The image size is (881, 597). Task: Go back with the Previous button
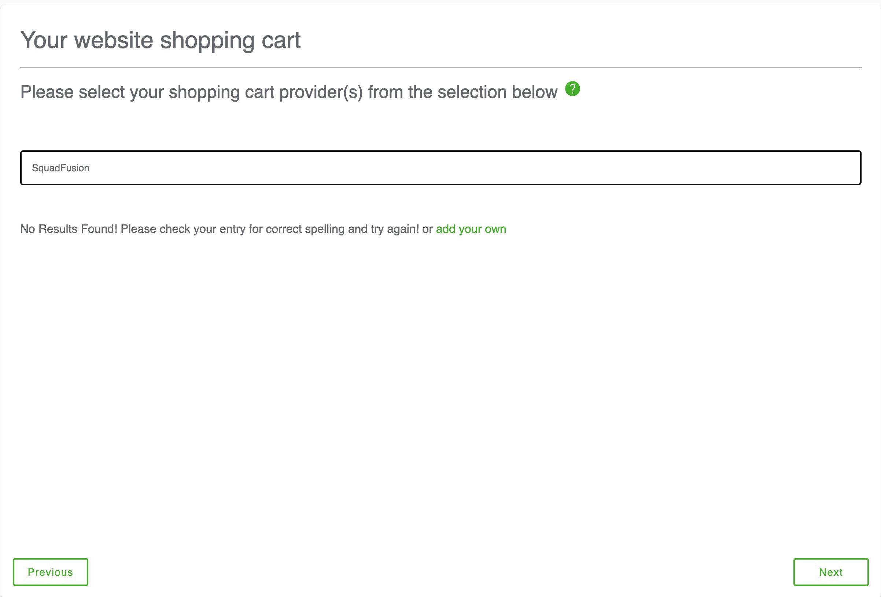51,572
